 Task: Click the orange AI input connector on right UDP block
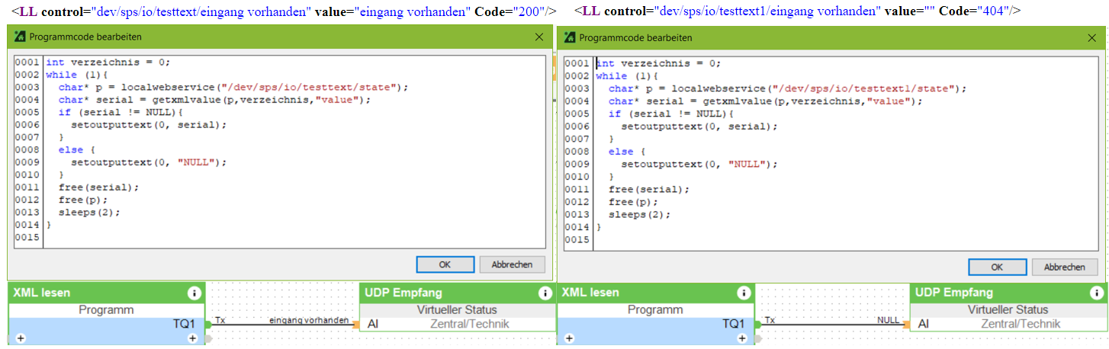(906, 325)
